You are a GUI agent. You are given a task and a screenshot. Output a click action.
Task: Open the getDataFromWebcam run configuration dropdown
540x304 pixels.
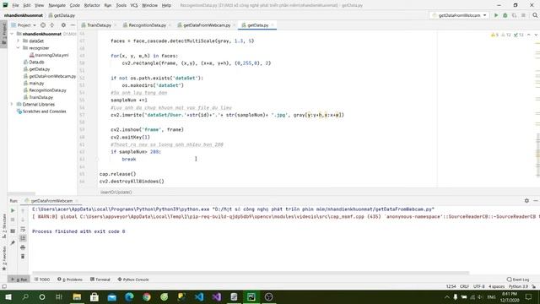[459, 15]
